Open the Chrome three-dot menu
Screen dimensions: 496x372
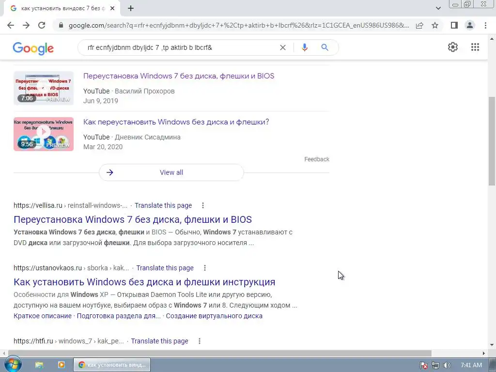(x=485, y=25)
